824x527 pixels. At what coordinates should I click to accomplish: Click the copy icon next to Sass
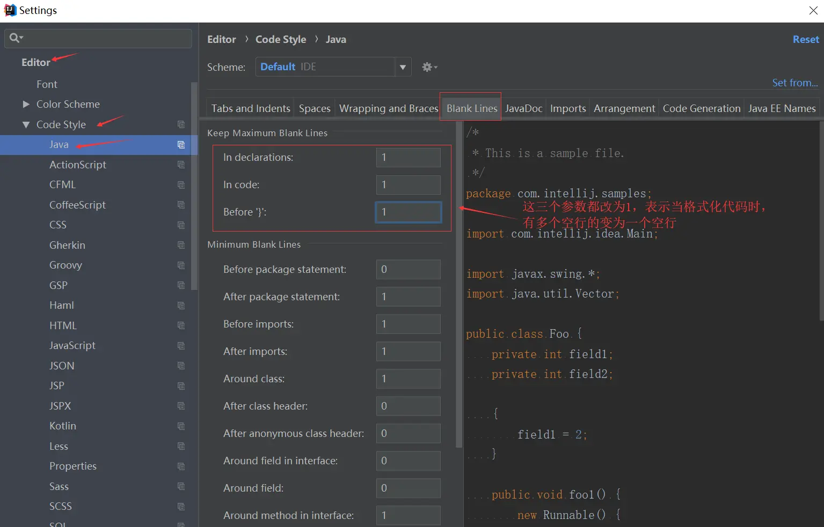(x=181, y=486)
